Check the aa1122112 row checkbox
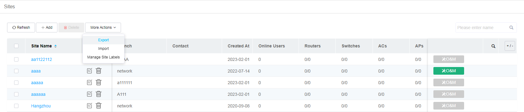 16,59
